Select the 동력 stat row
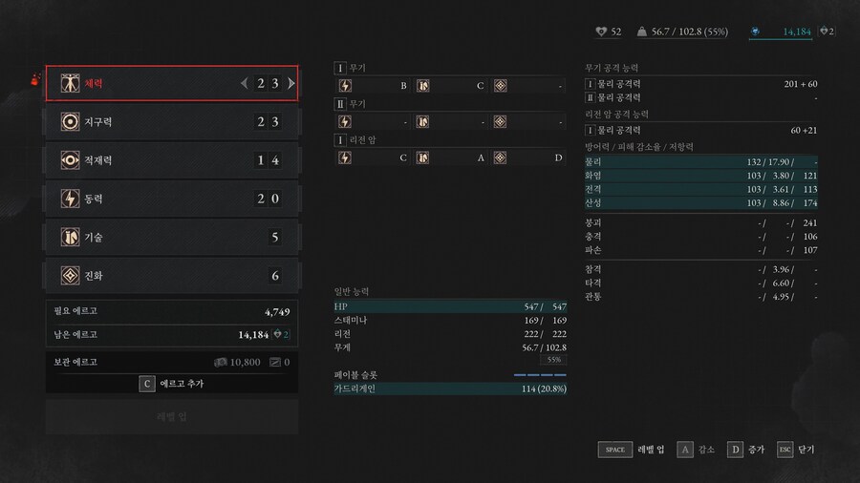 coord(172,199)
